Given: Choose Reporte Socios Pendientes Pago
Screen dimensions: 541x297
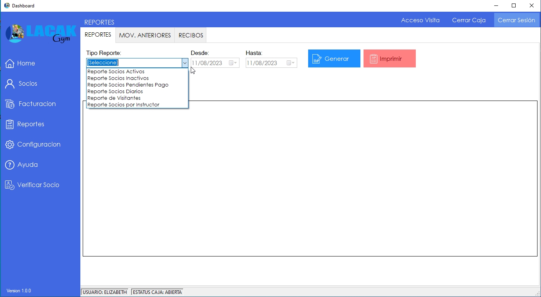Looking at the screenshot, I should click(x=128, y=85).
